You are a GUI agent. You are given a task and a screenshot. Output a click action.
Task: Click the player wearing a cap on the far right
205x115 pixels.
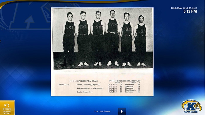pos(141,40)
